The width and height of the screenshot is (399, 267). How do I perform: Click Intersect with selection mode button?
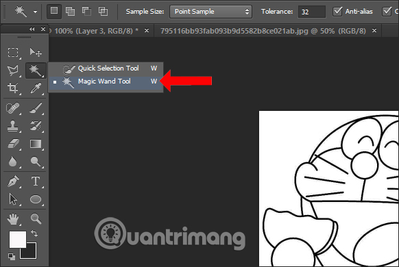tap(103, 11)
